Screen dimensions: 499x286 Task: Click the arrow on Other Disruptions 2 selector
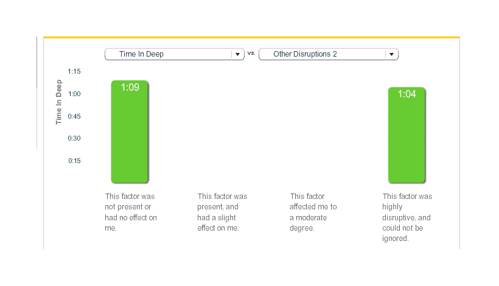click(392, 54)
